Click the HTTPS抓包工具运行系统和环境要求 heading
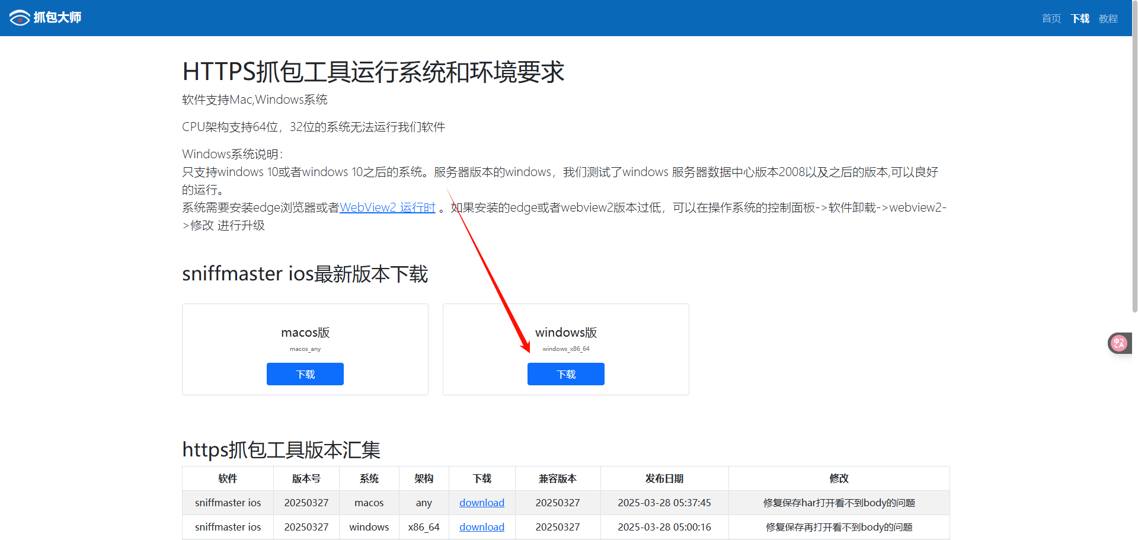Viewport: 1138px width, 540px height. 373,72
